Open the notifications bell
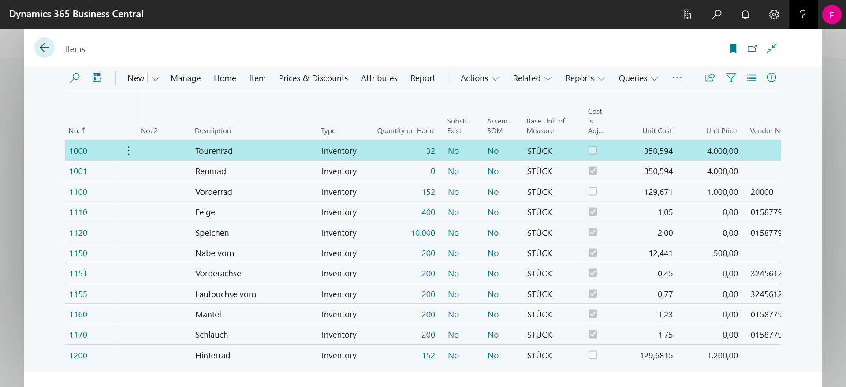This screenshot has height=387, width=846. point(745,15)
